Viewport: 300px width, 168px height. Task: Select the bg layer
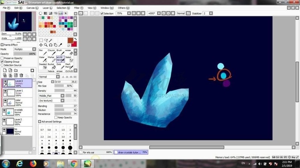point(18,131)
